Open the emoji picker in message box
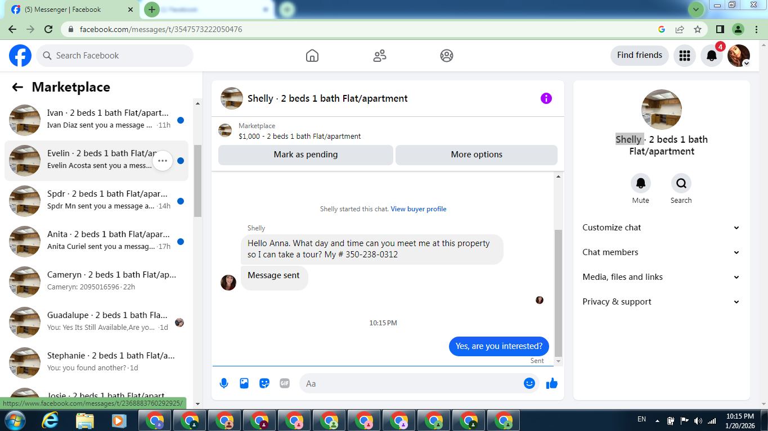Viewport: 768px width, 431px height. (x=529, y=383)
